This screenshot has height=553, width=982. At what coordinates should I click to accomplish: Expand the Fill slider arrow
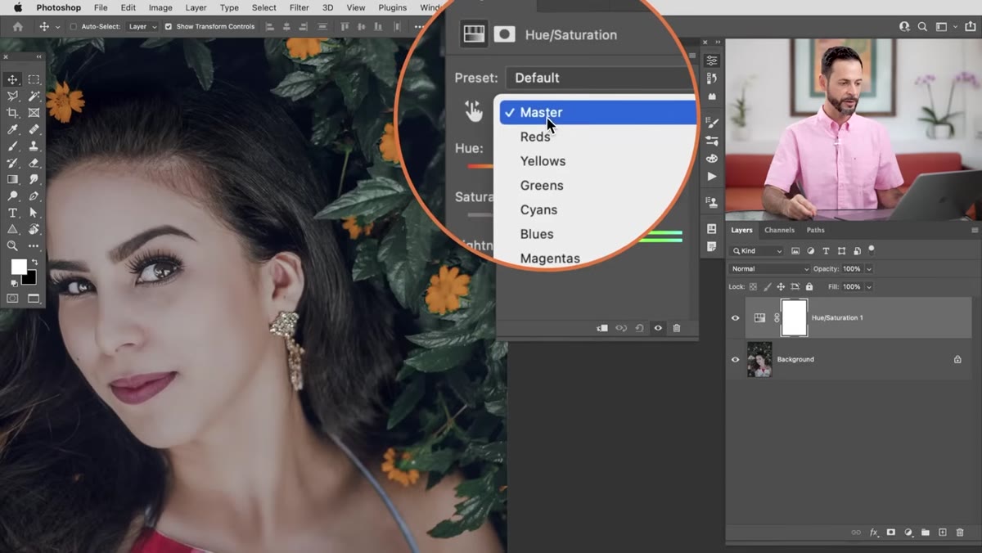tap(869, 286)
